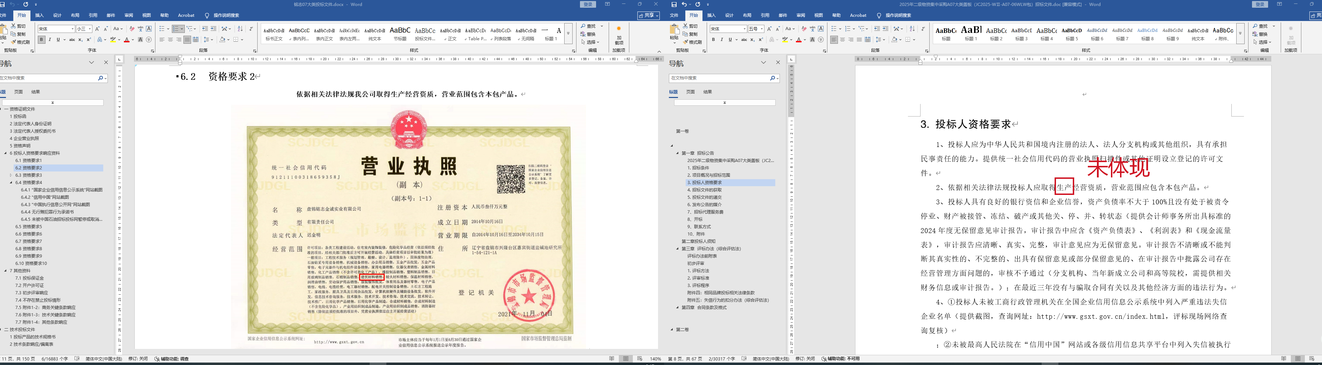The width and height of the screenshot is (1322, 365).
Task: Collapse the 第三章 评标办法 heading node
Action: 677,248
